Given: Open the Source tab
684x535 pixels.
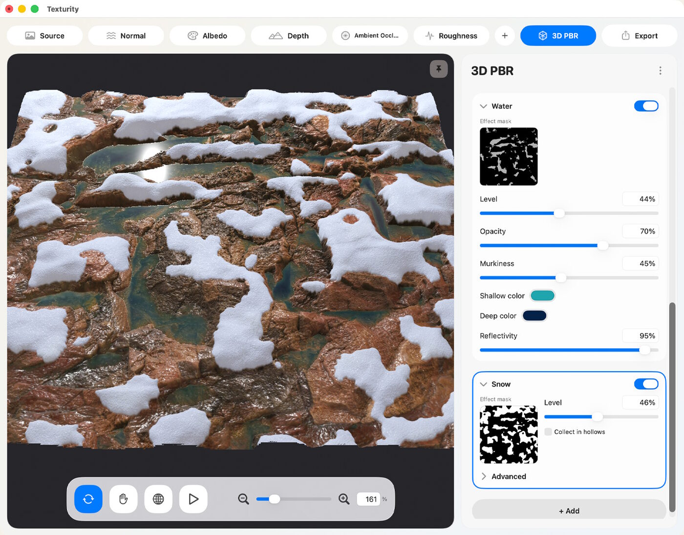Looking at the screenshot, I should 45,36.
